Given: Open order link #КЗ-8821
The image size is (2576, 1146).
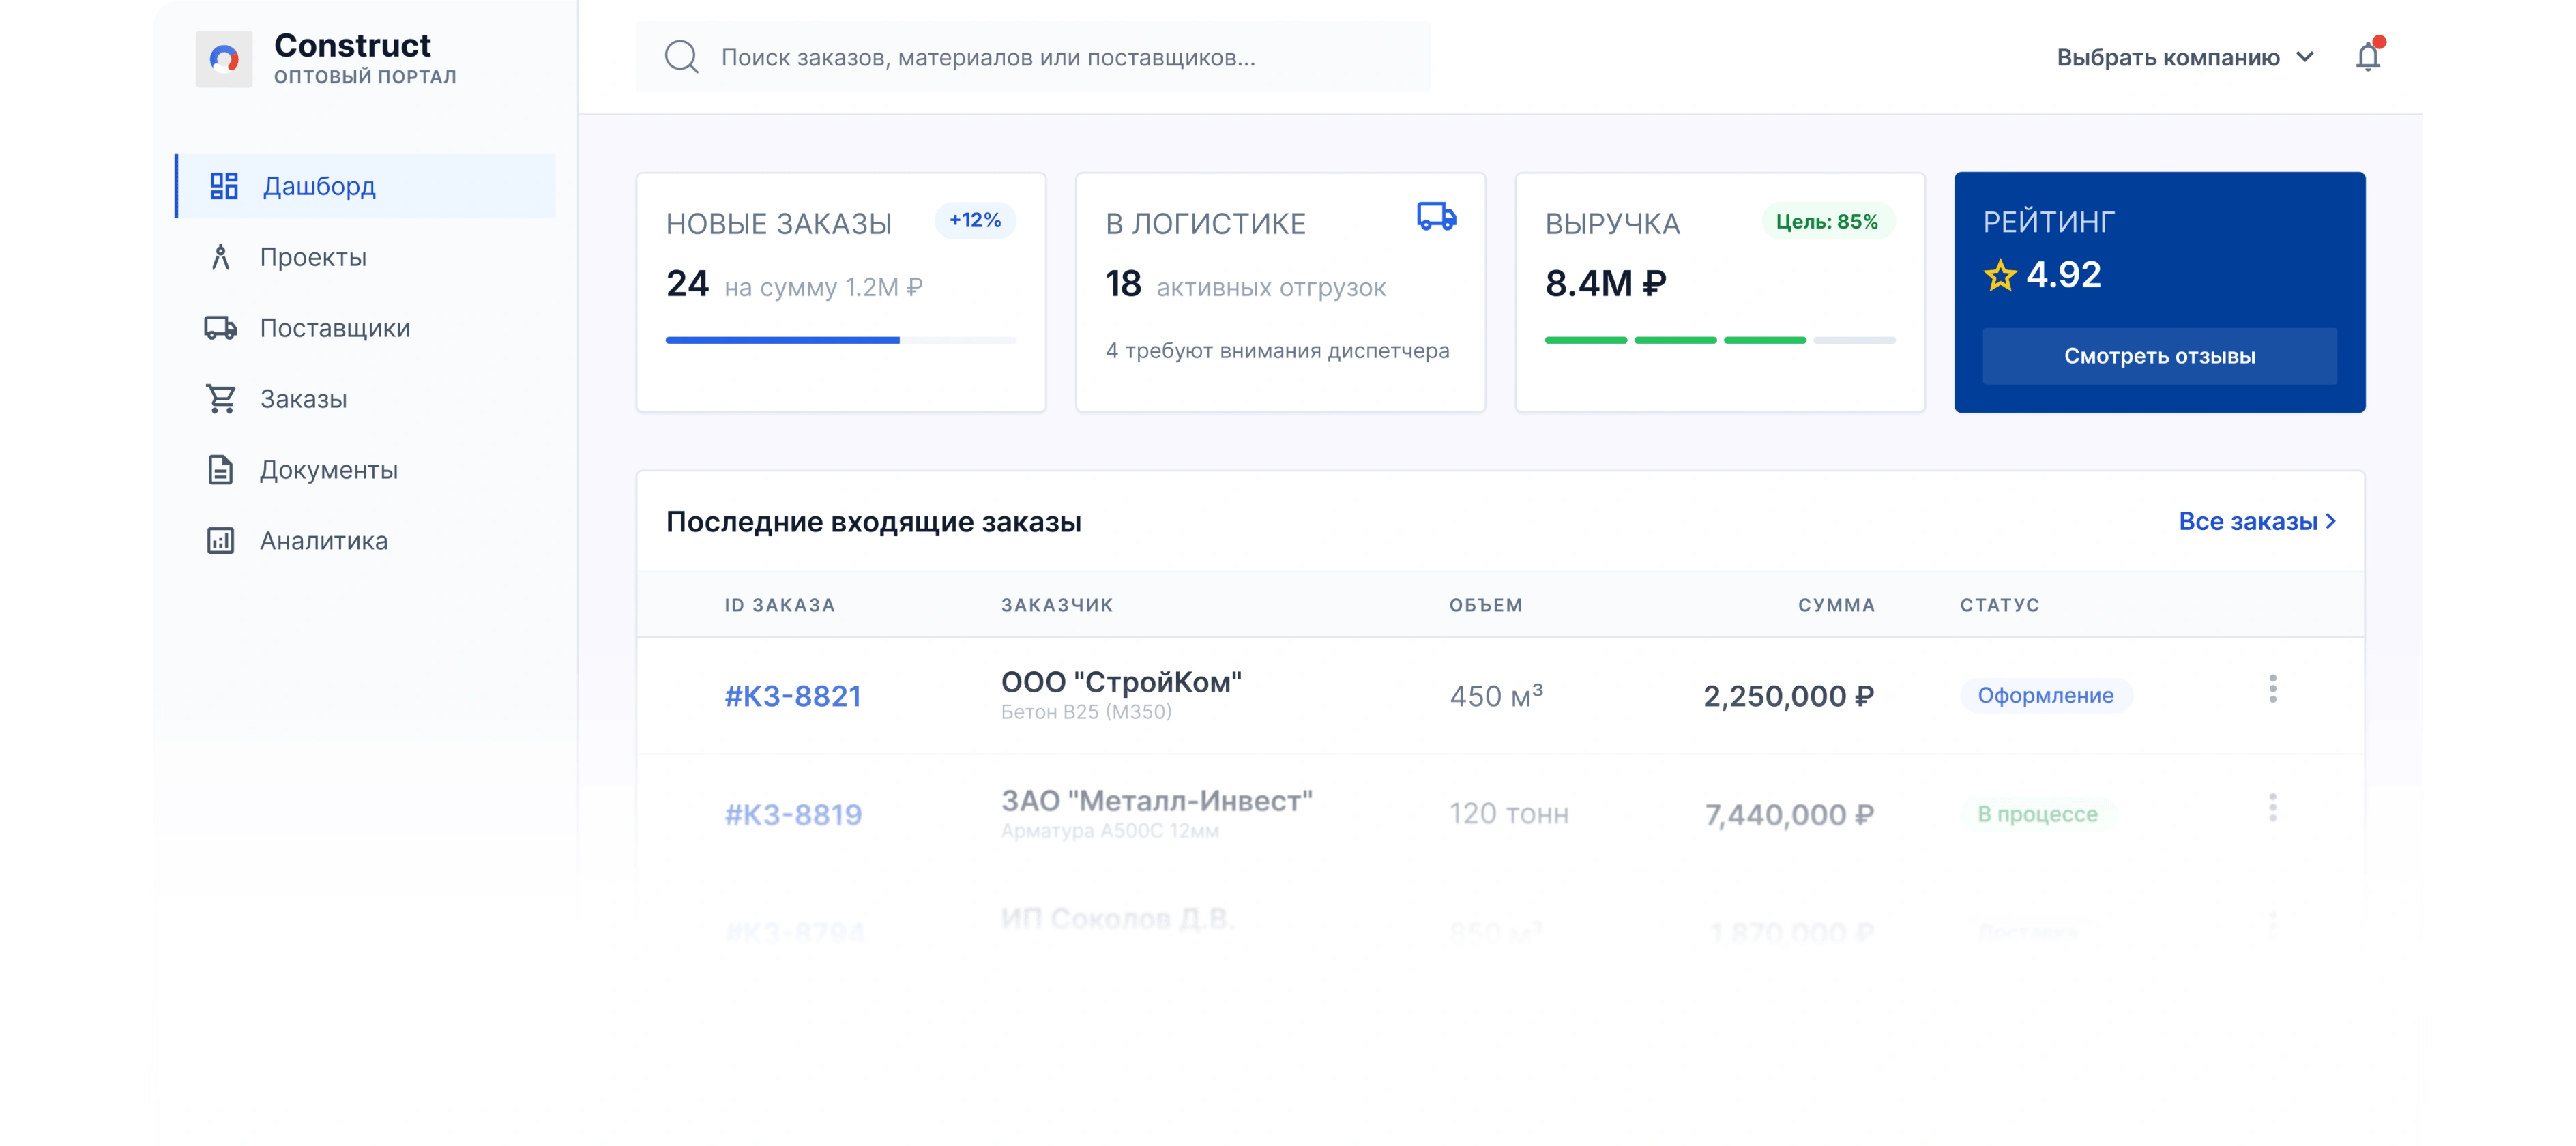Looking at the screenshot, I should click(792, 696).
